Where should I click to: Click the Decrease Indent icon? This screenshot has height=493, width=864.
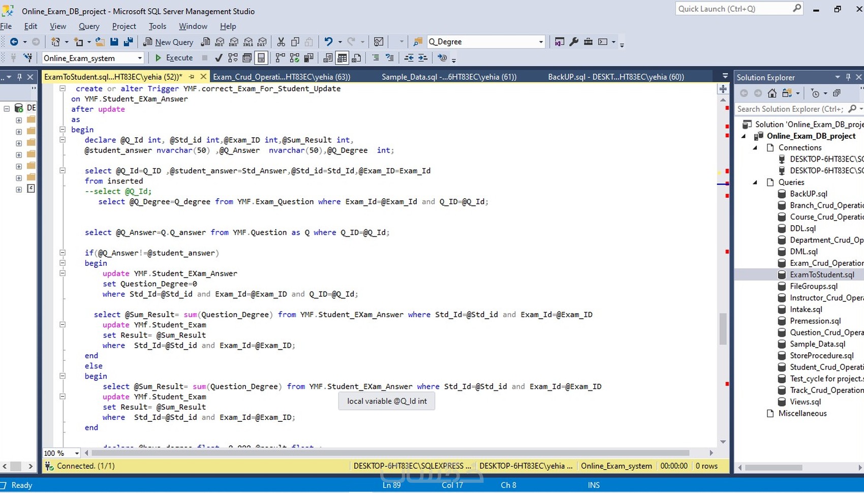(409, 58)
